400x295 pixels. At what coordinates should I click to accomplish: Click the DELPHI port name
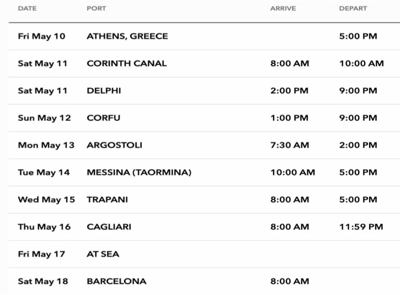(x=104, y=91)
